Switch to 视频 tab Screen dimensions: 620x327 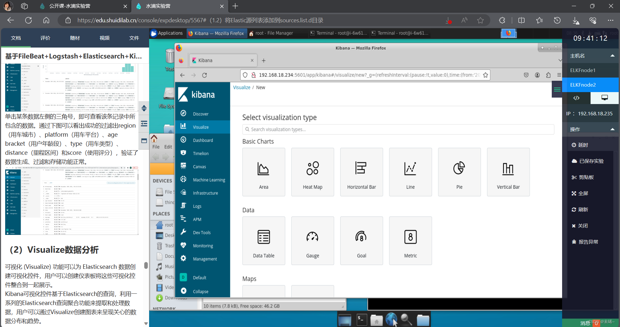pos(104,38)
